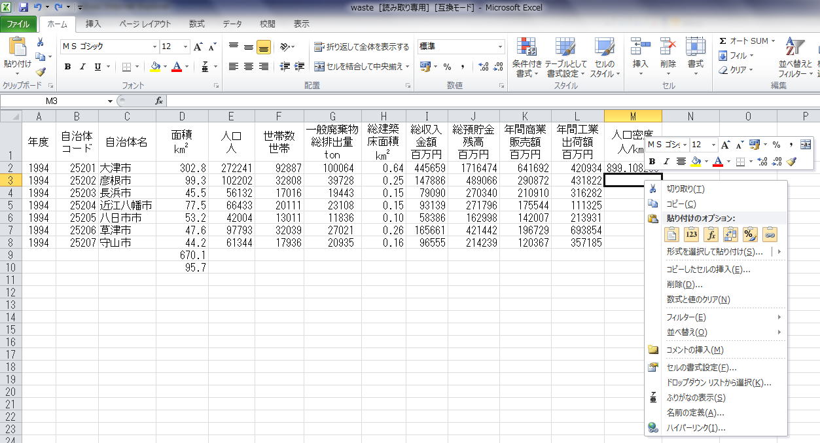Toggle 折り返して全体を表示する wrap text

pos(362,46)
